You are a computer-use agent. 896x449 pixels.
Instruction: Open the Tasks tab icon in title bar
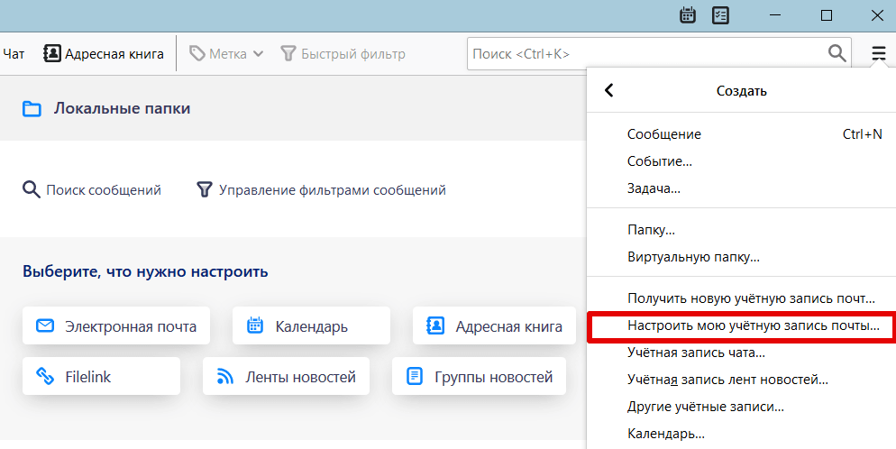pyautogui.click(x=720, y=15)
